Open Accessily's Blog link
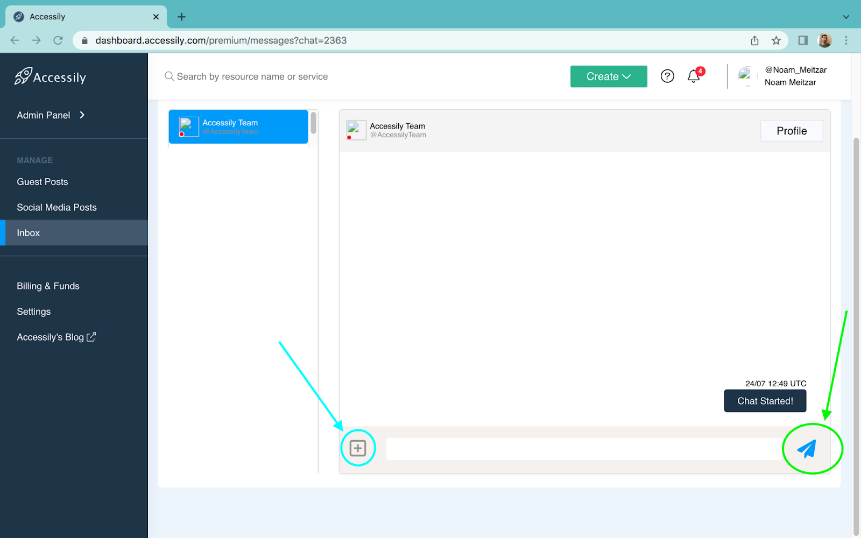The image size is (861, 538). pos(56,337)
